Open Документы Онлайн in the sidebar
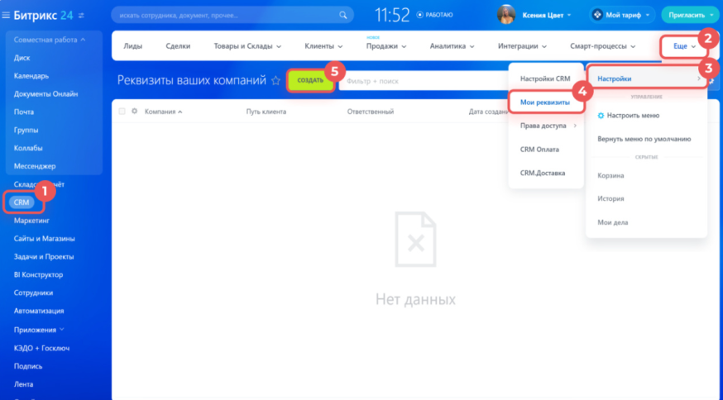The image size is (723, 400). tap(45, 94)
